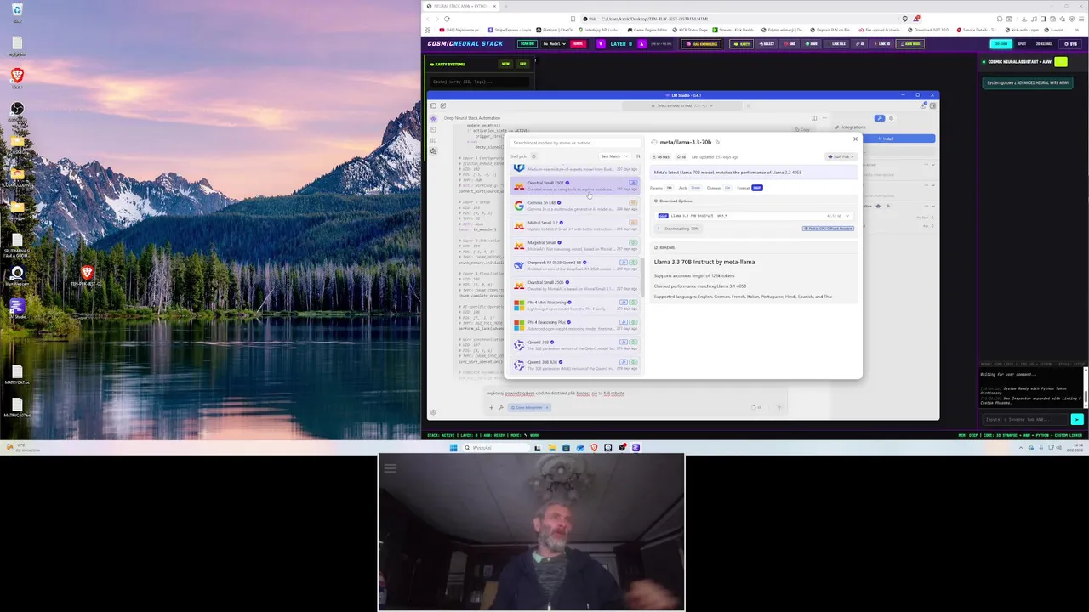Open the LM Studio desktop shortcut
The width and height of the screenshot is (1089, 612).
click(x=17, y=308)
